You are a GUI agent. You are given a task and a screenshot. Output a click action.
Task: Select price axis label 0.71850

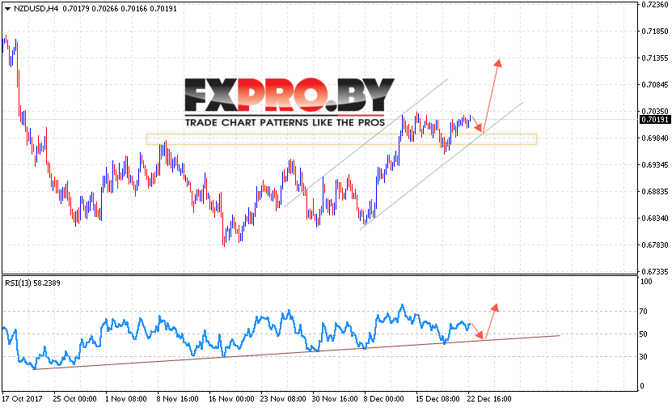point(655,32)
